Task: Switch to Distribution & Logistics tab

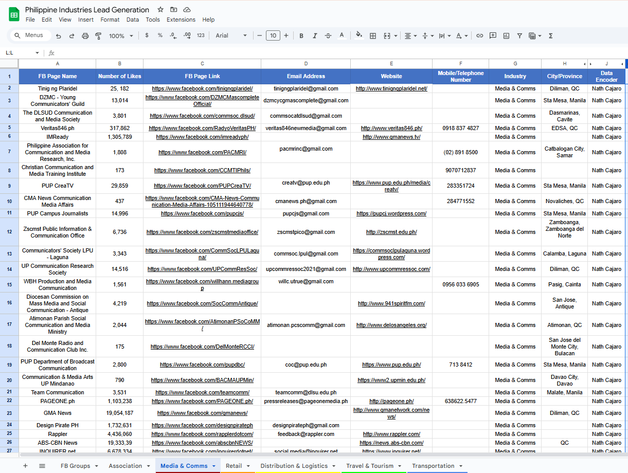Action: click(294, 466)
